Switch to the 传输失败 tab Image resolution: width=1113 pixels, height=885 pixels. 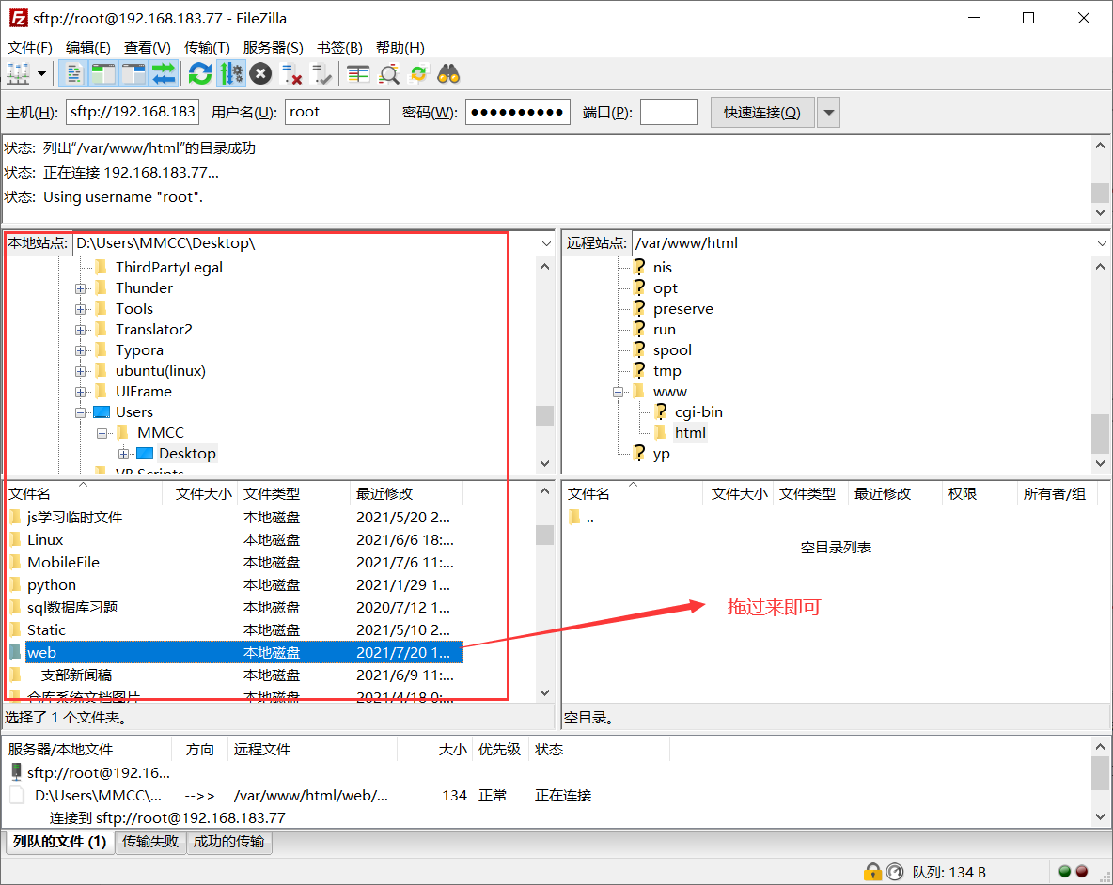(150, 843)
